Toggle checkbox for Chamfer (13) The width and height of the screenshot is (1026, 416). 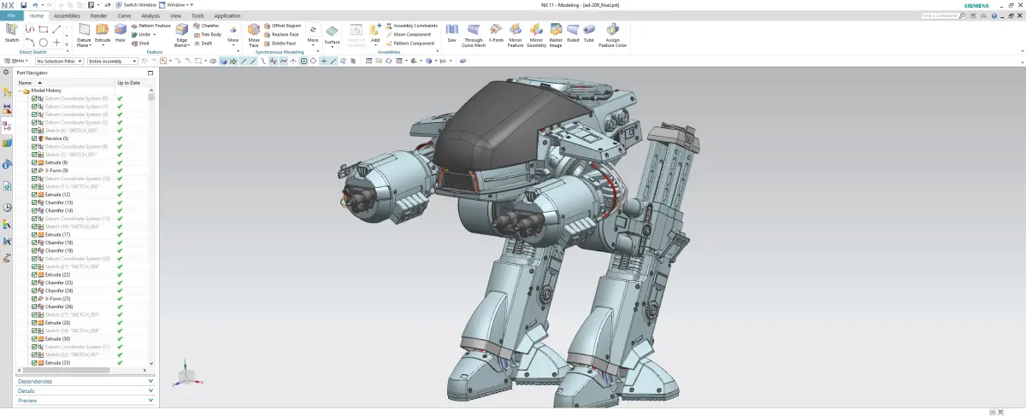(x=34, y=202)
